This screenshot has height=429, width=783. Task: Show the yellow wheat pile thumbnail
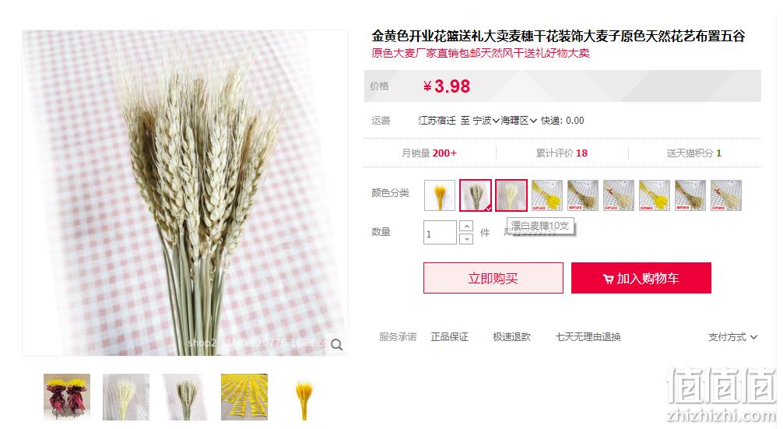pos(244,397)
